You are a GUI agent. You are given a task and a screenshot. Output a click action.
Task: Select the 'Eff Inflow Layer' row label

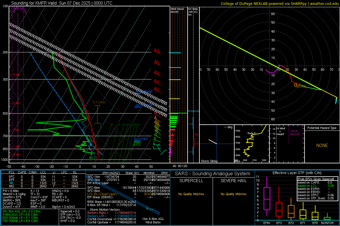point(98,183)
